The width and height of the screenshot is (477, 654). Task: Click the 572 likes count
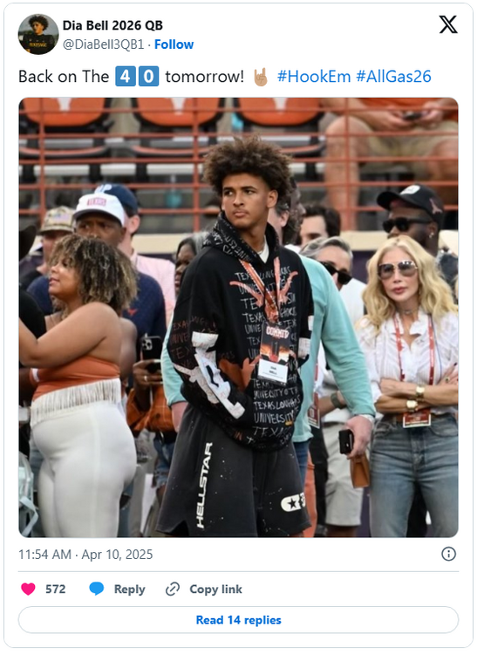point(56,589)
